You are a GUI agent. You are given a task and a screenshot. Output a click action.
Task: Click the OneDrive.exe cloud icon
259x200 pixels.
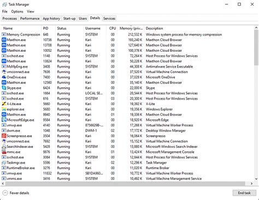[x=4, y=77]
